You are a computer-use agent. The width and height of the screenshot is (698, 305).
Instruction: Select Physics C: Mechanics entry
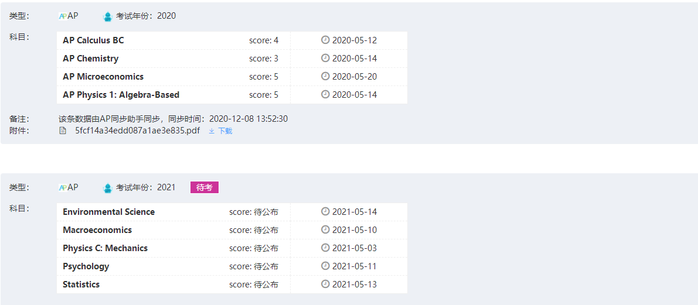(232, 249)
